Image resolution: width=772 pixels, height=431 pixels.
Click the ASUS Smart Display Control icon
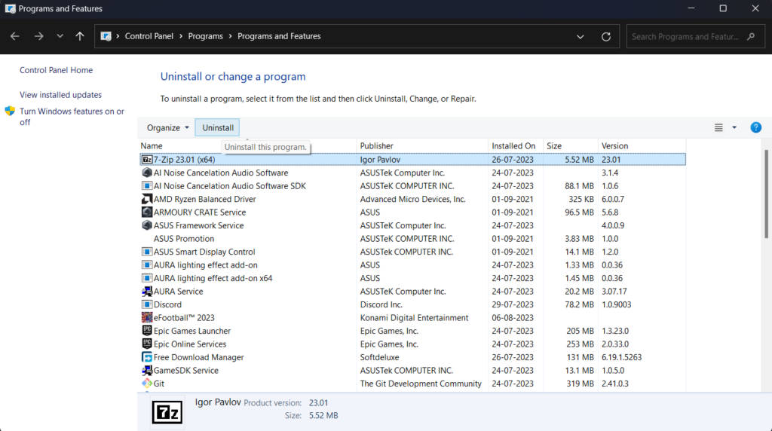click(147, 252)
